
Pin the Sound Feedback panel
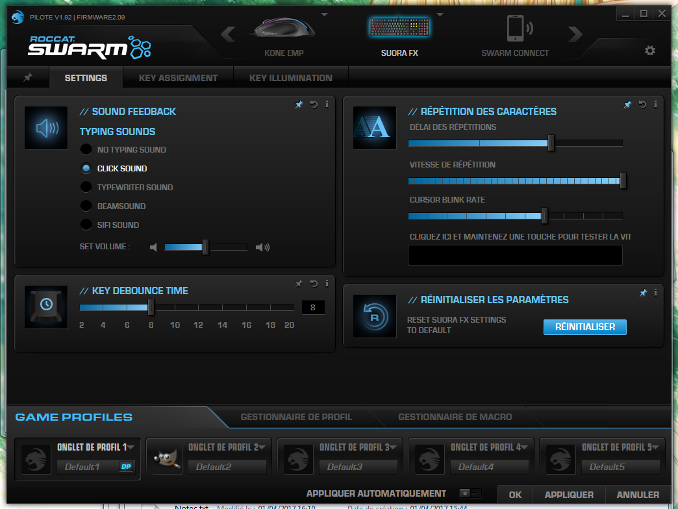pyautogui.click(x=299, y=105)
